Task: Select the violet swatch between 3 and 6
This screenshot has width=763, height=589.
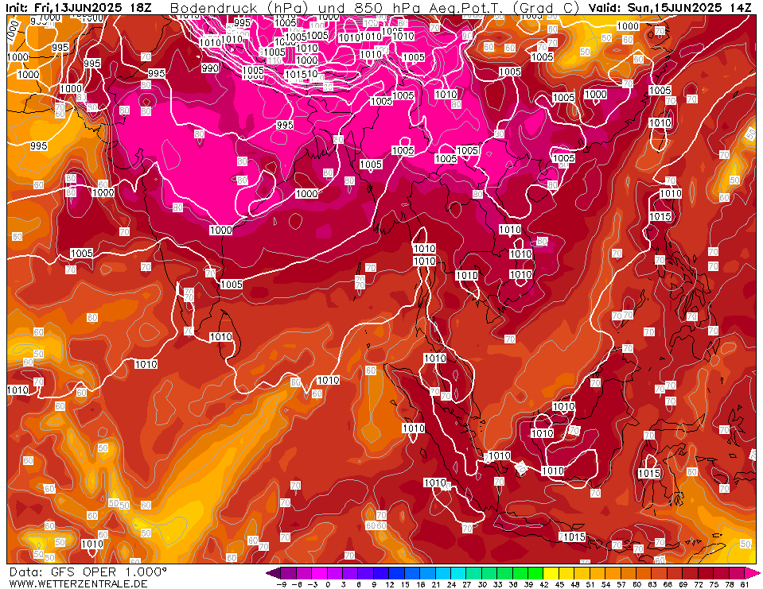Action: pos(350,572)
